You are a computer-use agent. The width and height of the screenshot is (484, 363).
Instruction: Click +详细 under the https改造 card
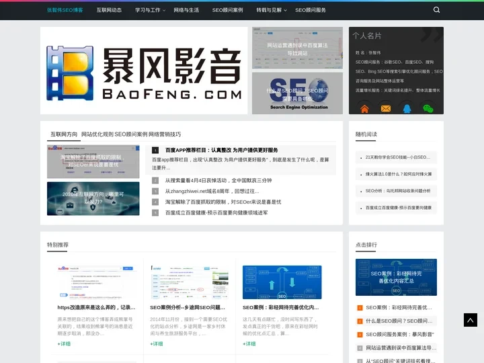click(x=64, y=344)
